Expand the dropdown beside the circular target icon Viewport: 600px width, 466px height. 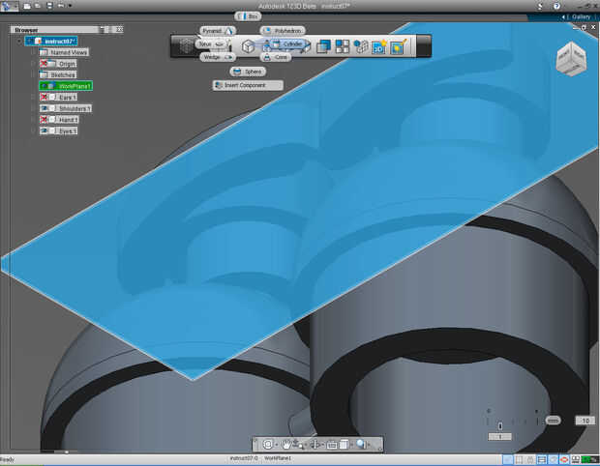pyautogui.click(x=276, y=445)
